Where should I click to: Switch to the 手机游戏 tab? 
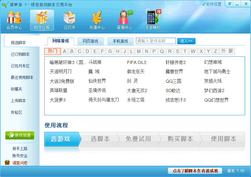(120, 41)
